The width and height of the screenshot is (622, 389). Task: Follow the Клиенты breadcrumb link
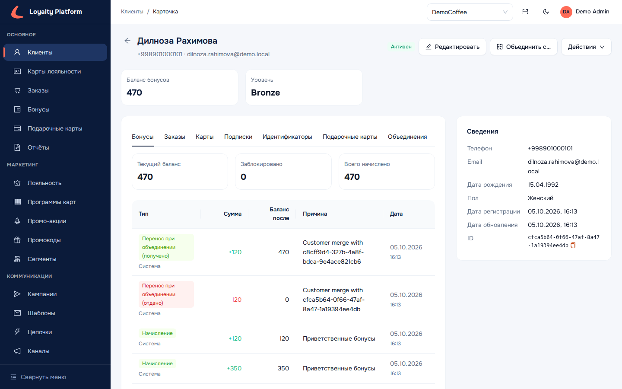(x=132, y=12)
